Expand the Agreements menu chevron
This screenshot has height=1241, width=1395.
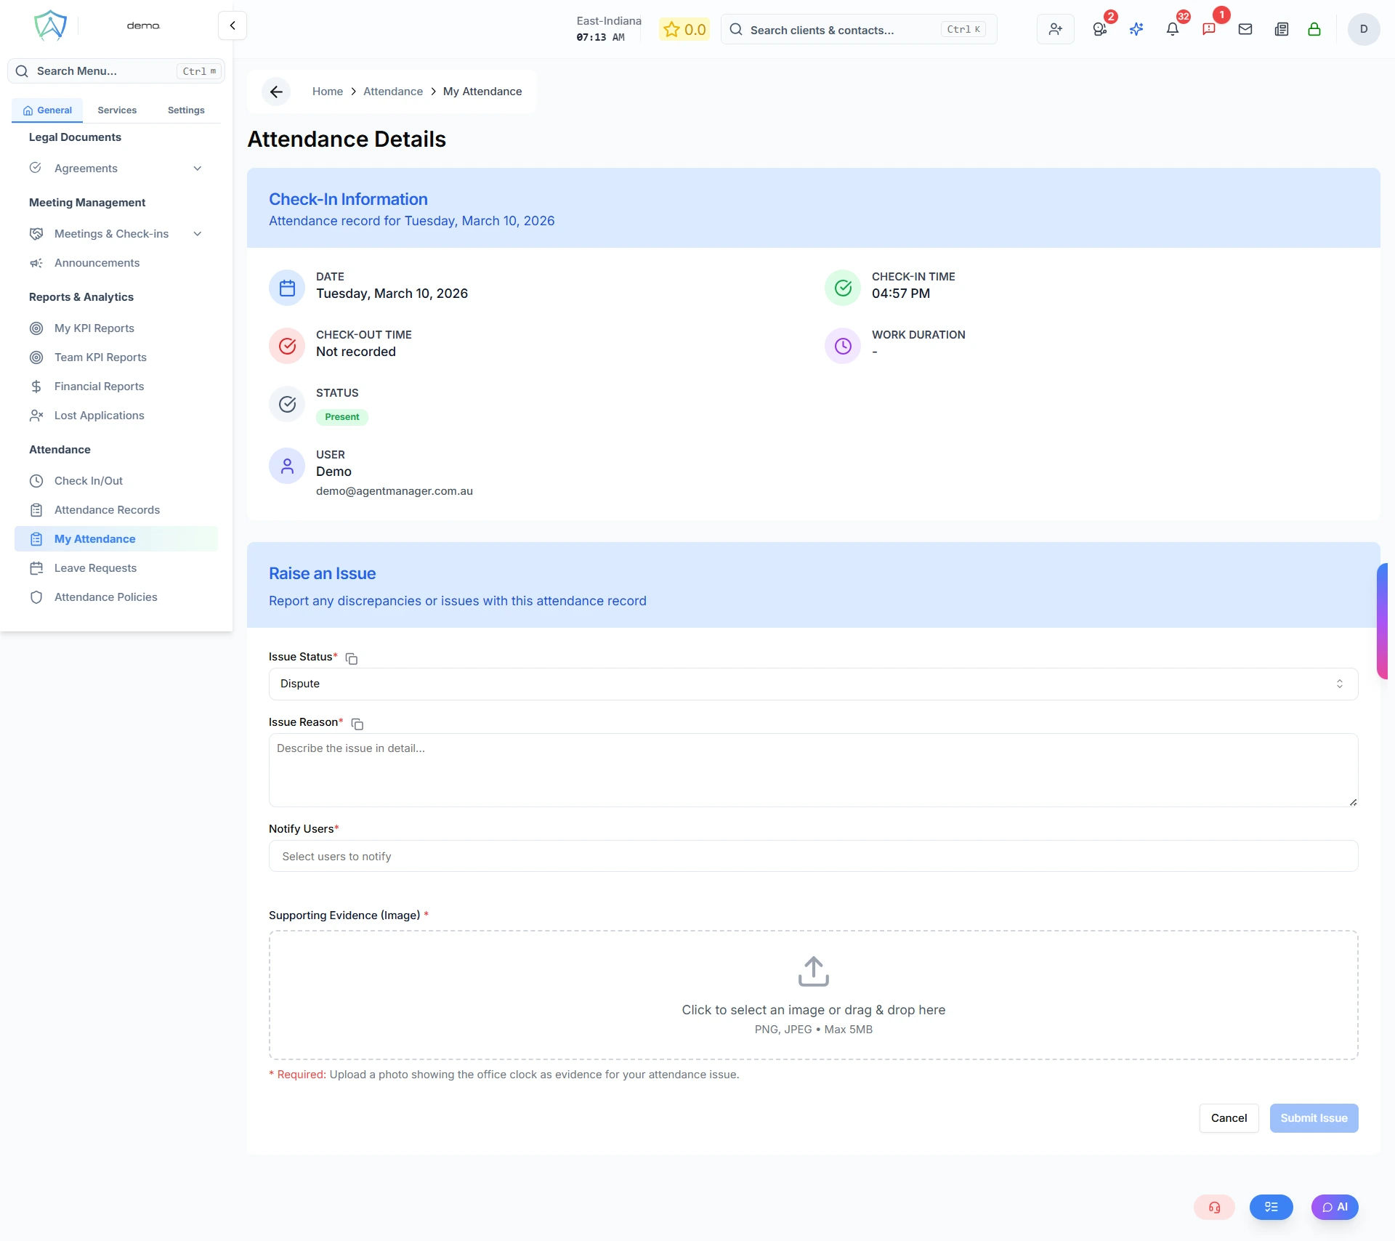197,169
